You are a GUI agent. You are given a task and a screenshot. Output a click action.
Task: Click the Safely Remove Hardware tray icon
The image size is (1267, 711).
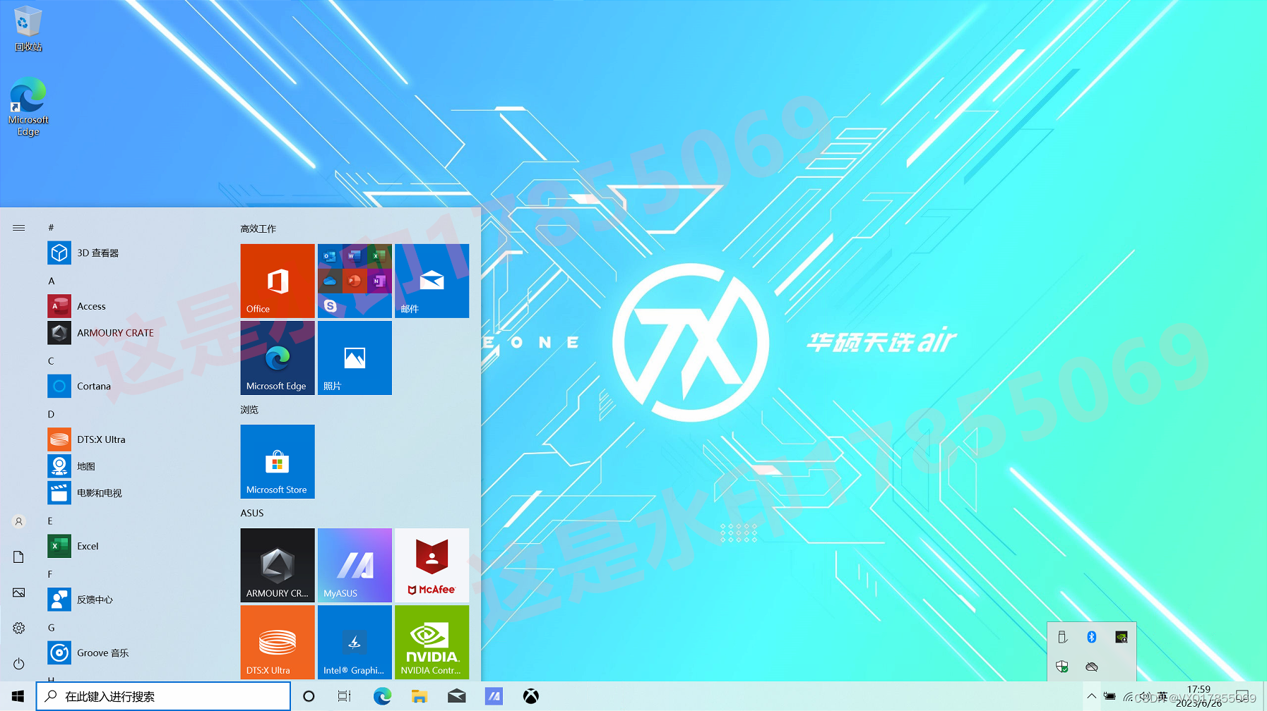(x=1062, y=638)
